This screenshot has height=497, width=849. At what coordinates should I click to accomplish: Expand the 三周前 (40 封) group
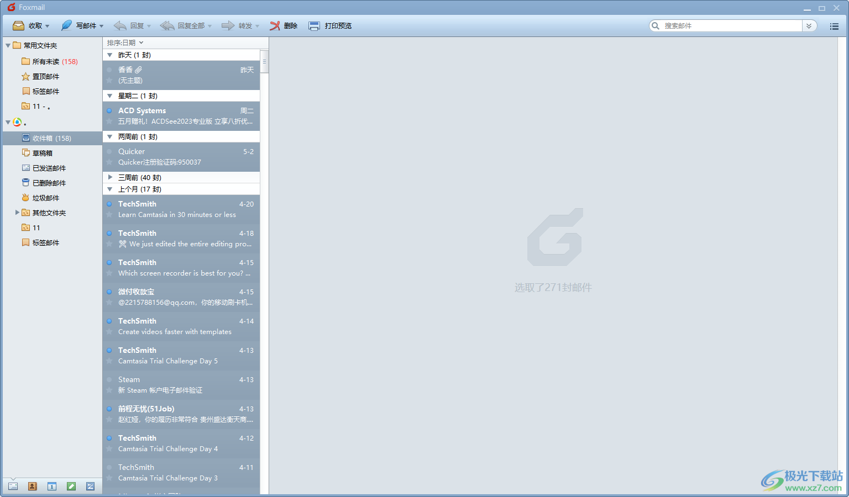110,177
